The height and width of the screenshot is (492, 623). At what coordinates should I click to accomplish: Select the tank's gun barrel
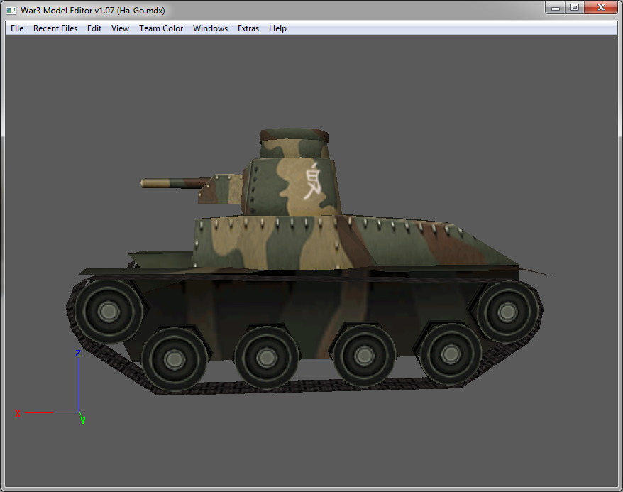[x=175, y=184]
